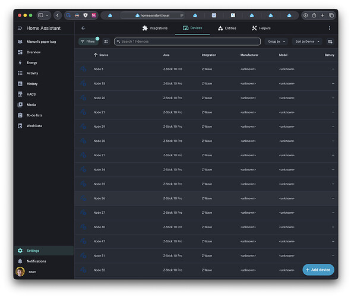
Task: Switch to the Entities tab
Action: [227, 28]
